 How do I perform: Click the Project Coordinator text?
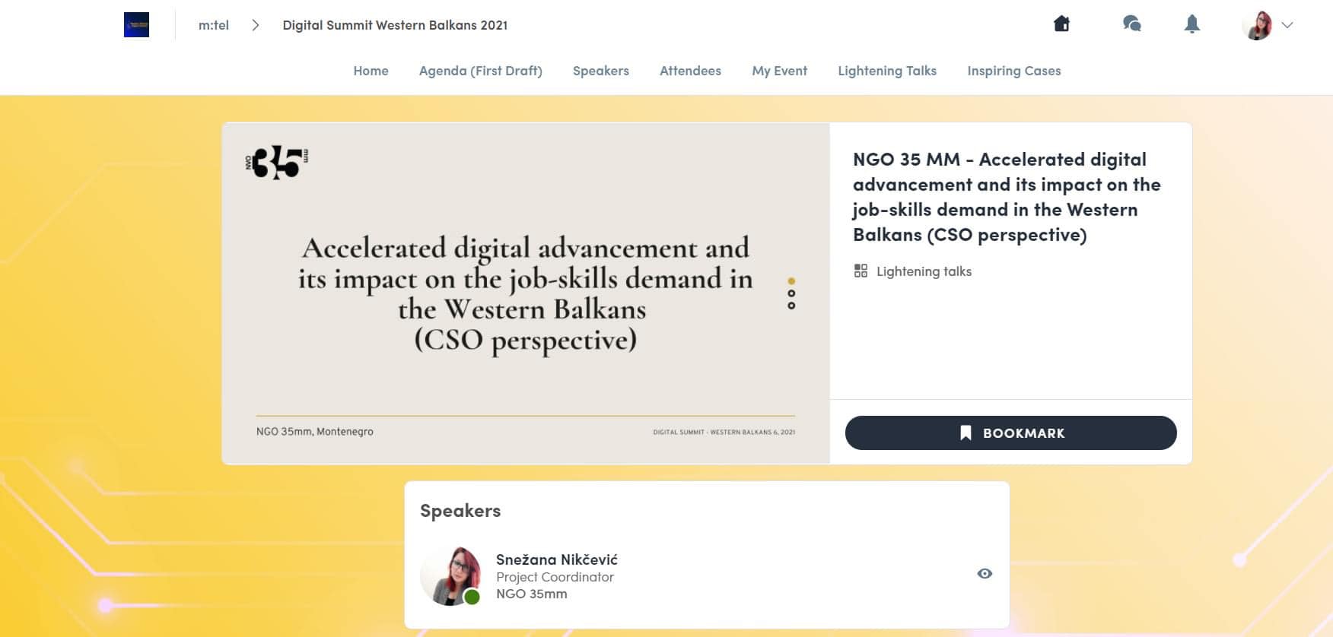pyautogui.click(x=555, y=577)
